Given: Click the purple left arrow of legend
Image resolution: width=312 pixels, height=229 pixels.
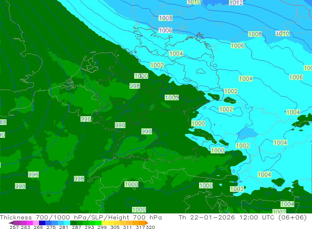Looking at the screenshot, I should click(x=11, y=223).
